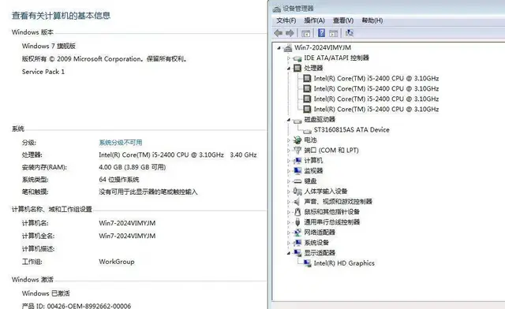
Task: Click the 版权所有 © 2009 Microsoft Corporation text
Action: point(104,59)
